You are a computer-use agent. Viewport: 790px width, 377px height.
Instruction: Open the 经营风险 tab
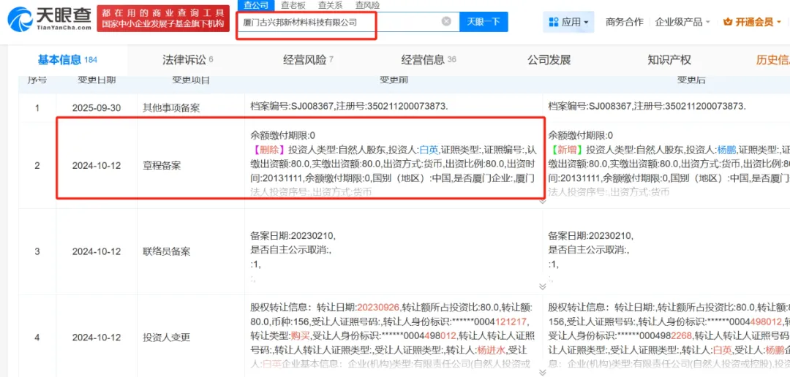(x=308, y=60)
